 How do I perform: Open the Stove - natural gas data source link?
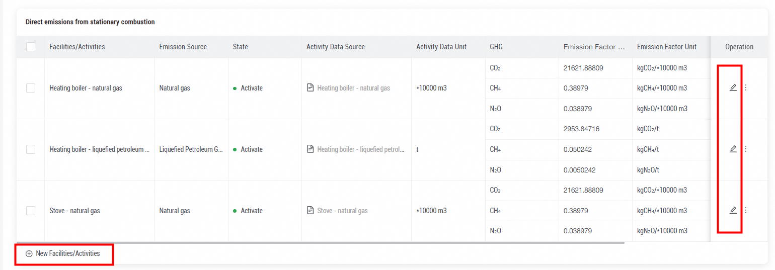pos(342,211)
